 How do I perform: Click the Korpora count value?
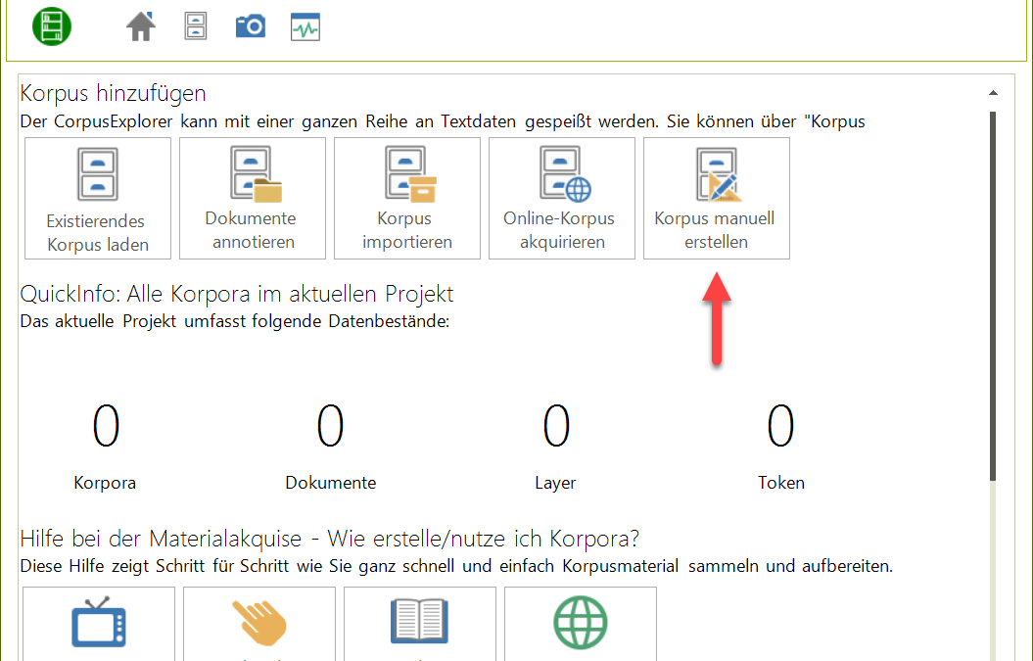pyautogui.click(x=106, y=426)
